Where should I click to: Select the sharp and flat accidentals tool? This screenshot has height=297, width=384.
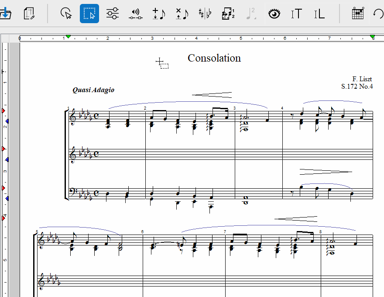205,14
